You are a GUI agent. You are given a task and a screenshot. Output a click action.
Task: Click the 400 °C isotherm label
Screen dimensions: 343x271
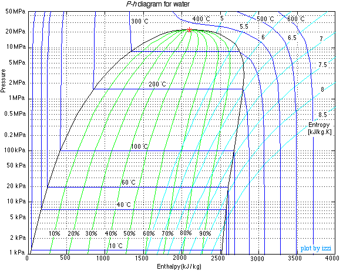(x=201, y=19)
